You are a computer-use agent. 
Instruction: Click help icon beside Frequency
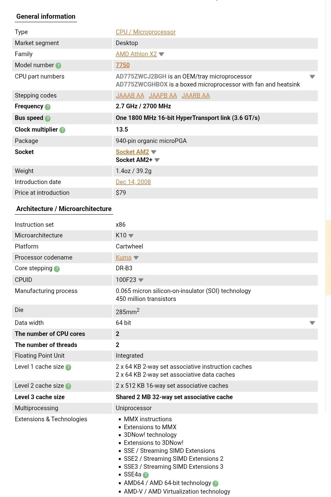pyautogui.click(x=48, y=107)
